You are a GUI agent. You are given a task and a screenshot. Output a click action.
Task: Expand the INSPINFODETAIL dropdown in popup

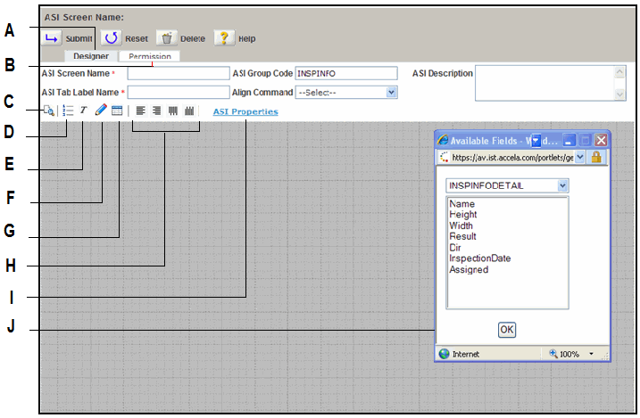tap(561, 185)
